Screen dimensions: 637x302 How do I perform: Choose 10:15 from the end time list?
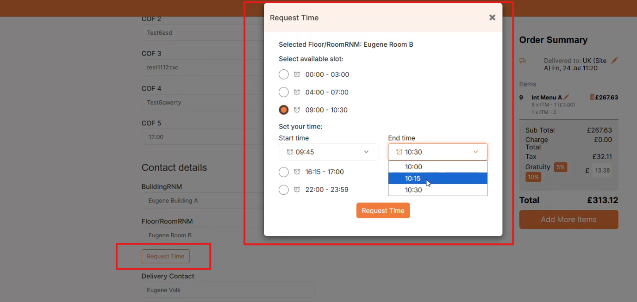[x=437, y=179]
